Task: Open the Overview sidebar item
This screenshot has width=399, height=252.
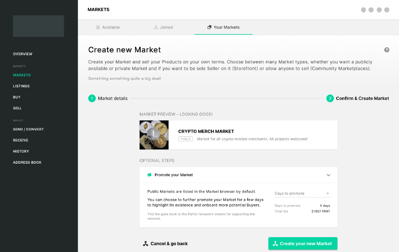Action: click(x=22, y=54)
